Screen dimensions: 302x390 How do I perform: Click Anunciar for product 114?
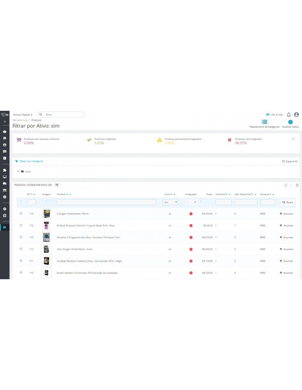[x=286, y=225]
